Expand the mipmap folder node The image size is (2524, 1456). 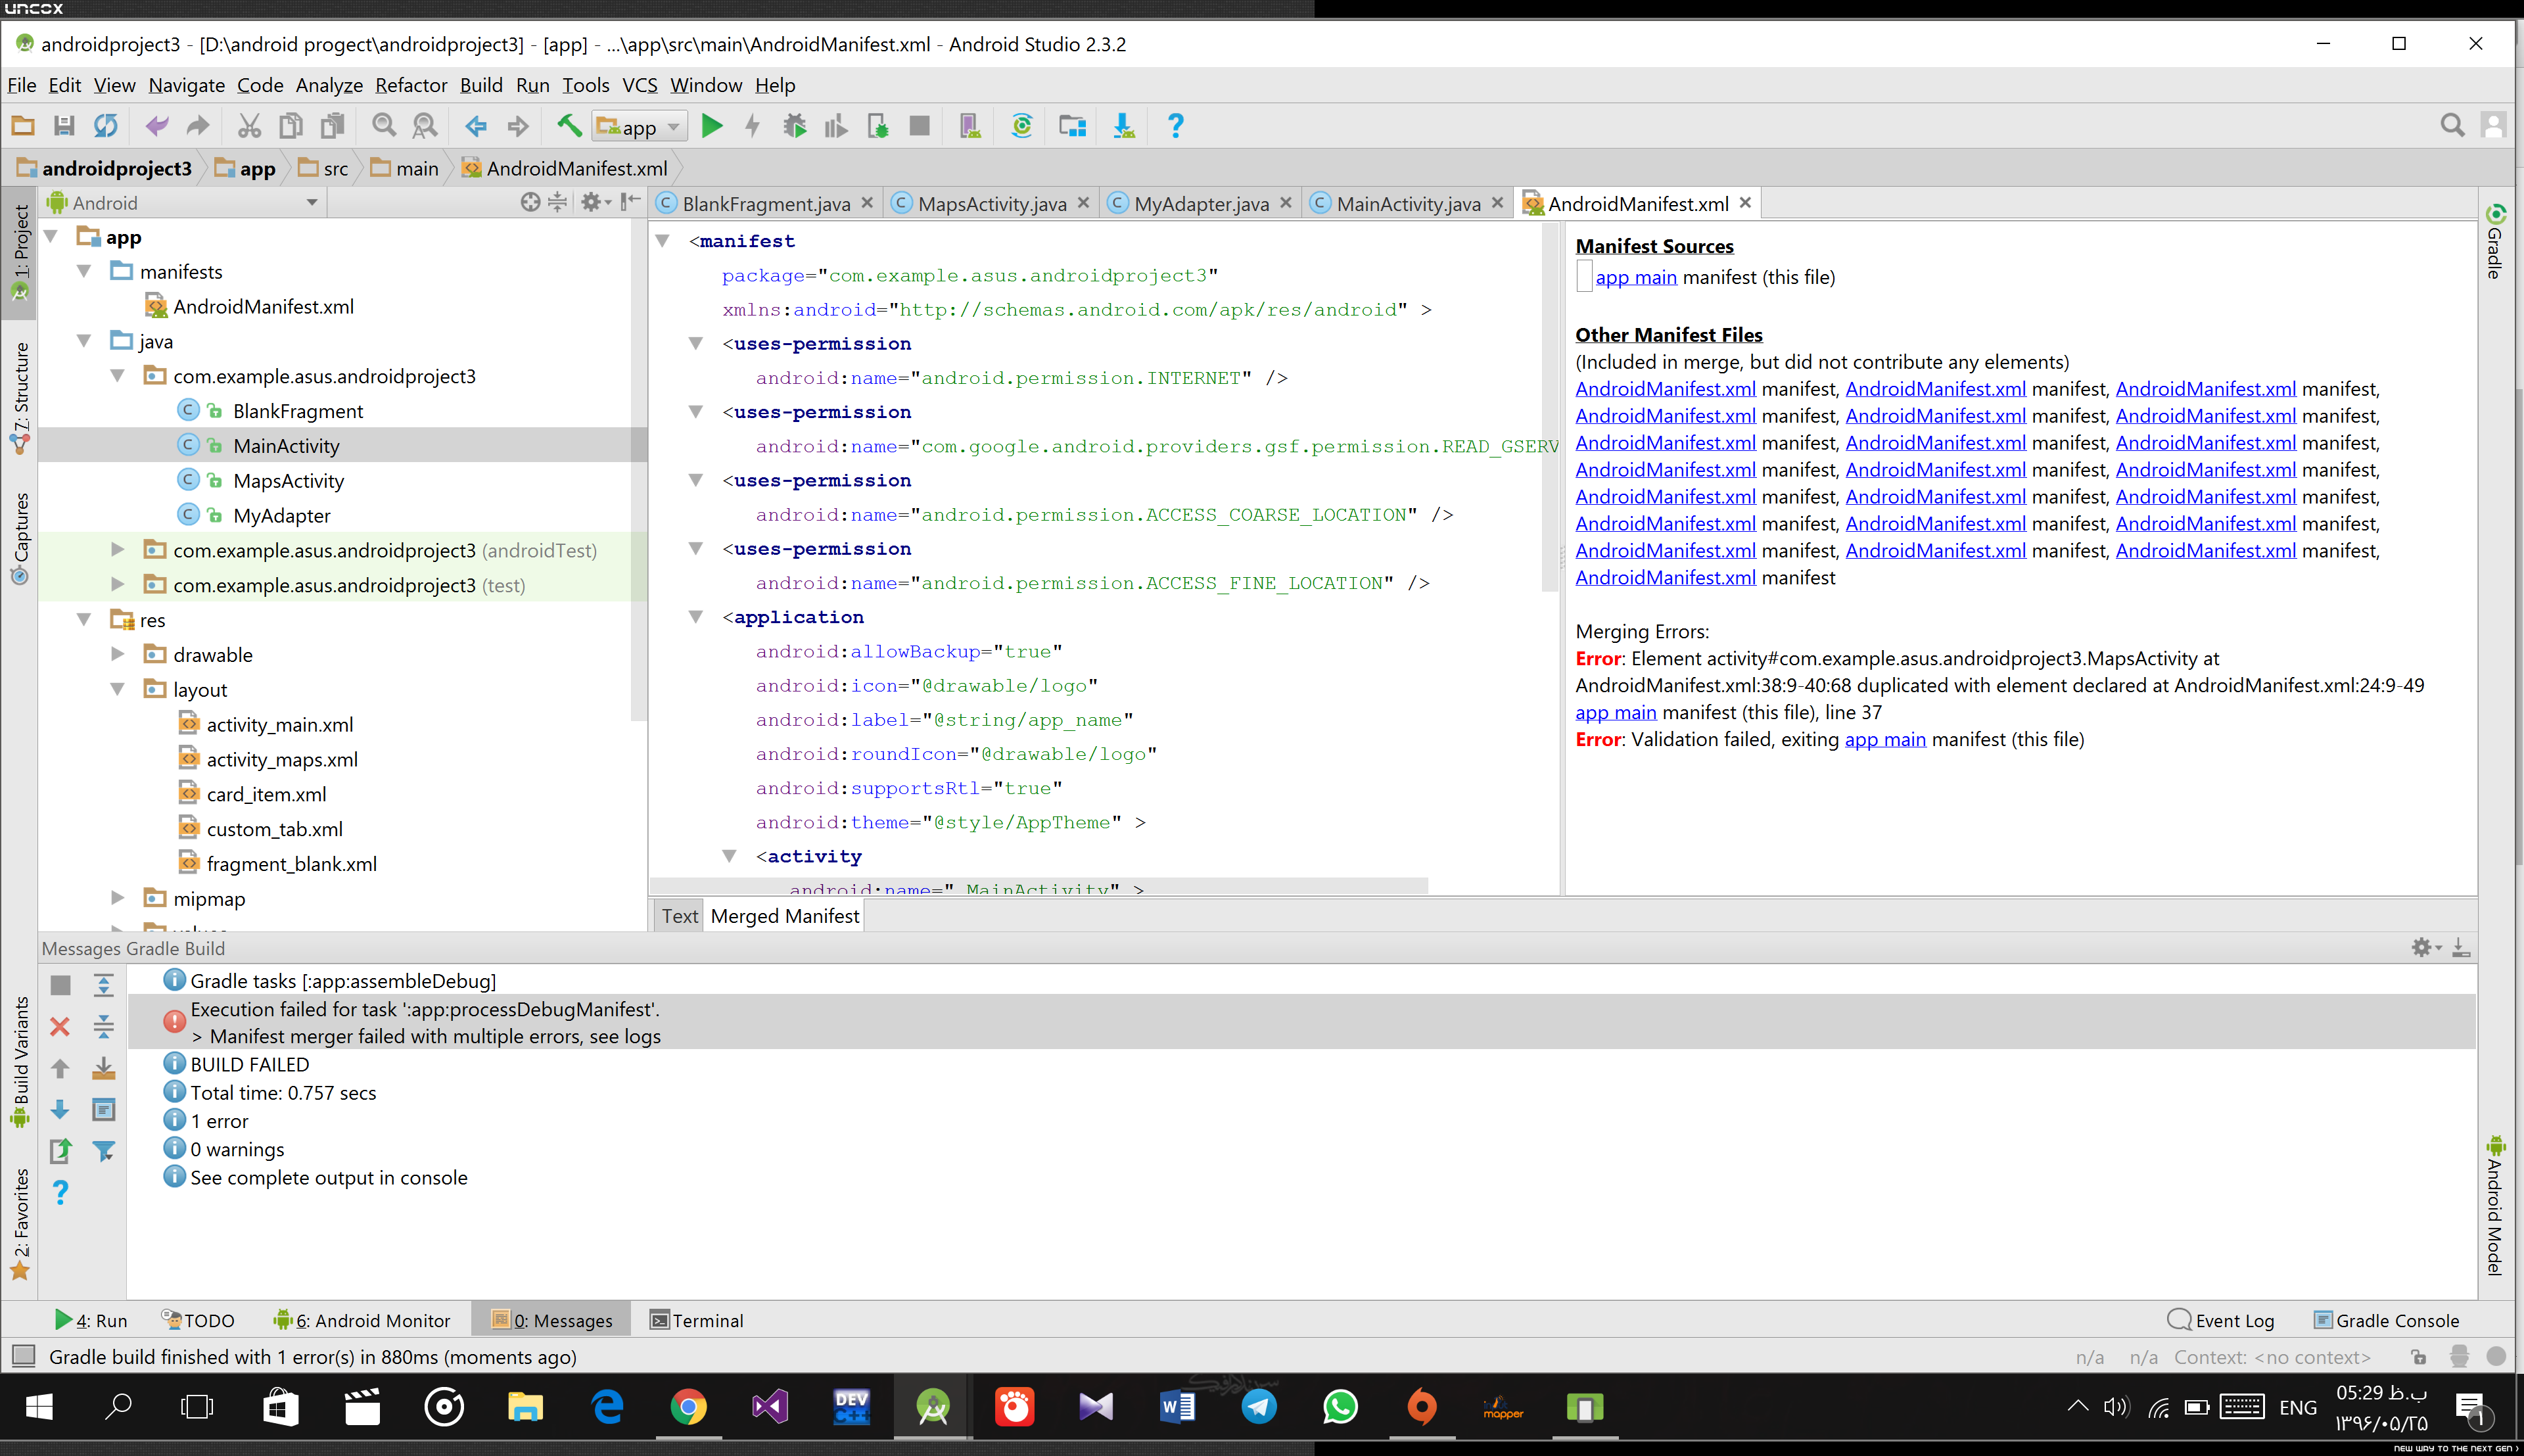(117, 898)
